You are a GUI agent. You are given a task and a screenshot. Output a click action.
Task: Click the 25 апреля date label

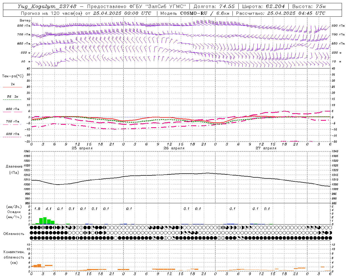click(x=82, y=148)
